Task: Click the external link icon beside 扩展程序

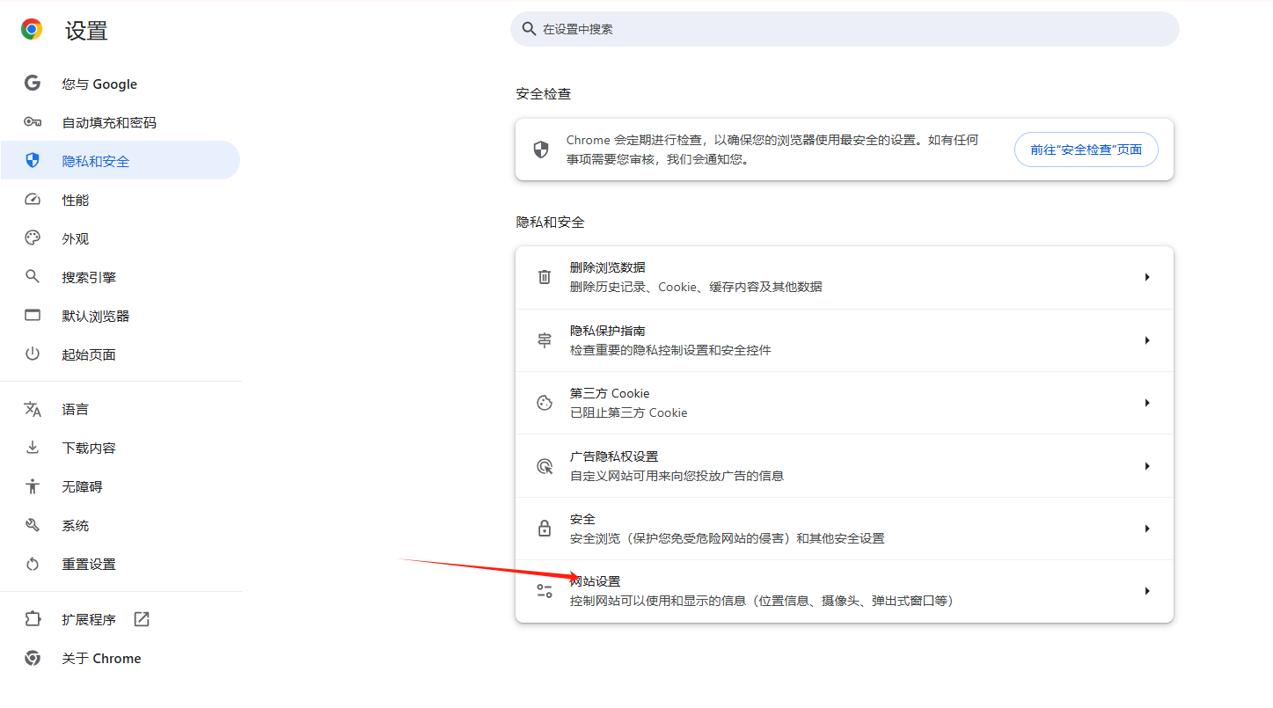Action: click(142, 619)
